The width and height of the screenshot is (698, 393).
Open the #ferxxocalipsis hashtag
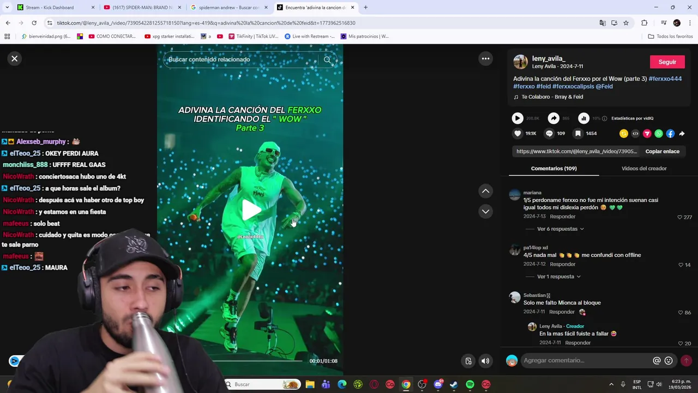coord(573,86)
